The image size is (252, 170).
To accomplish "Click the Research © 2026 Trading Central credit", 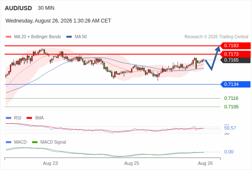I will tap(216, 37).
